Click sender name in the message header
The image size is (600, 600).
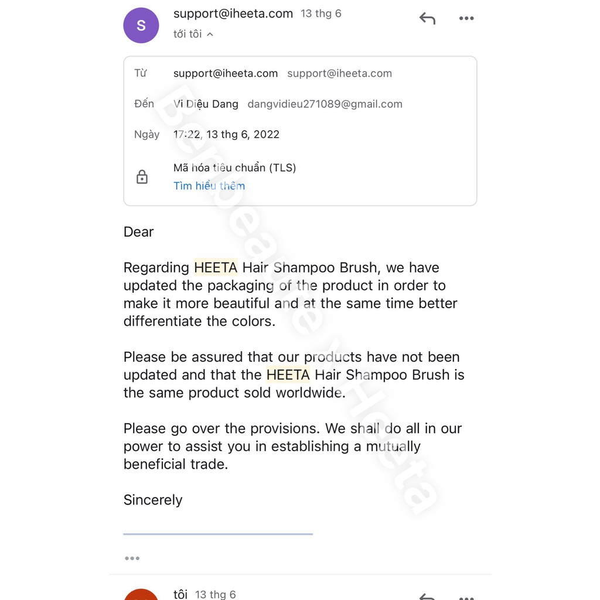pos(233,13)
